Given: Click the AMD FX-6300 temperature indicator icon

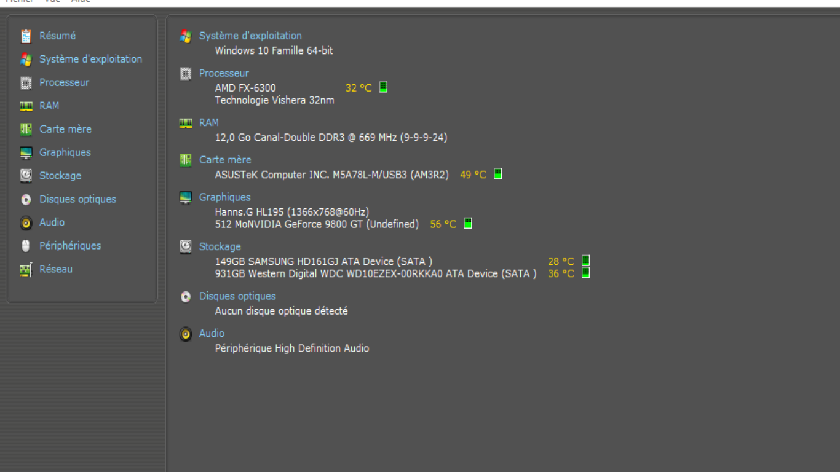Looking at the screenshot, I should 383,87.
